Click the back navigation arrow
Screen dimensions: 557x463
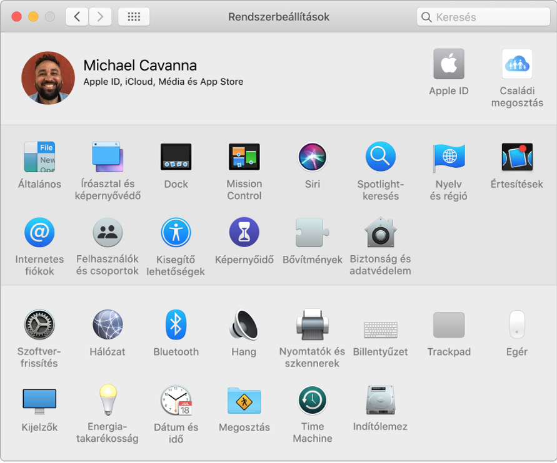78,17
